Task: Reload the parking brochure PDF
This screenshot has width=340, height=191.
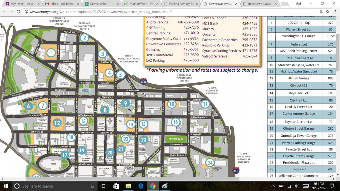Action: (x=18, y=12)
